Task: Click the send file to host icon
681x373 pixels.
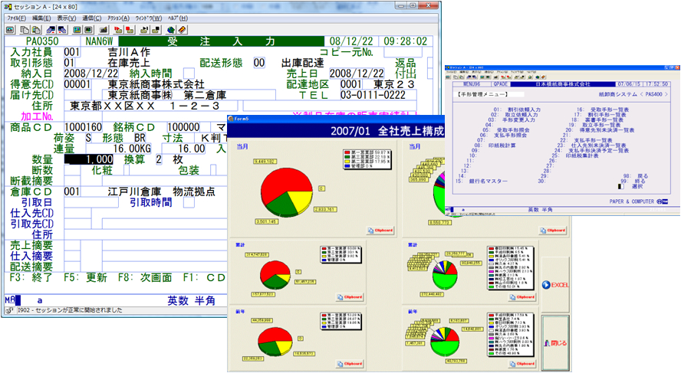Action: [51, 30]
